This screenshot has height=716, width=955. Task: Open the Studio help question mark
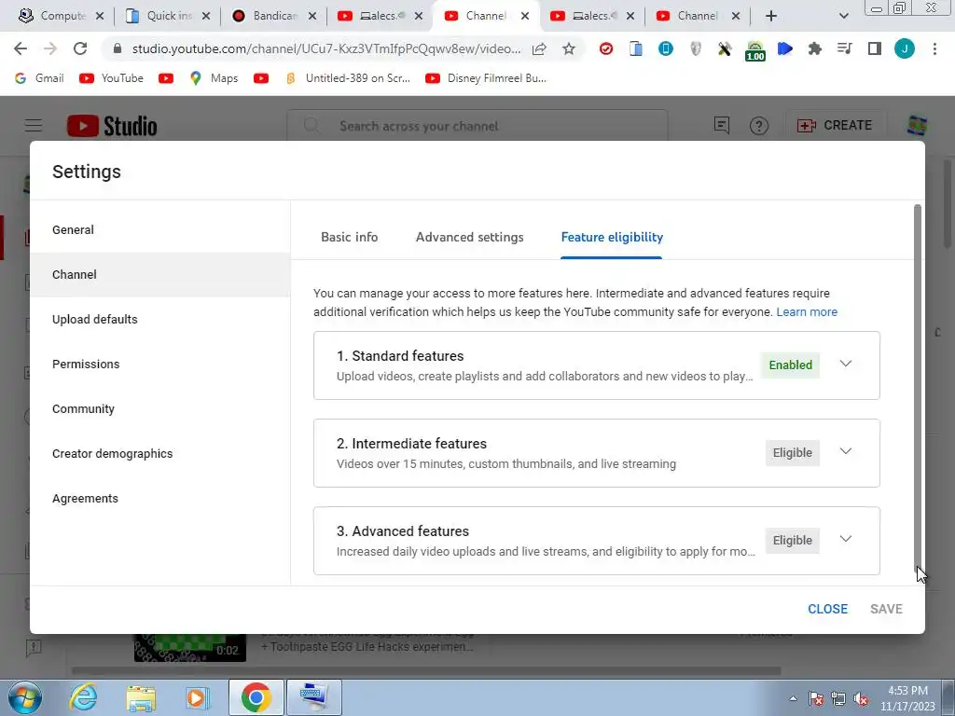pyautogui.click(x=759, y=126)
